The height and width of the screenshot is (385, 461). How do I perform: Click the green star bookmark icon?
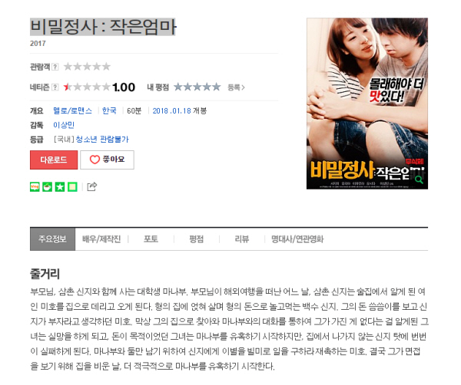click(60, 186)
